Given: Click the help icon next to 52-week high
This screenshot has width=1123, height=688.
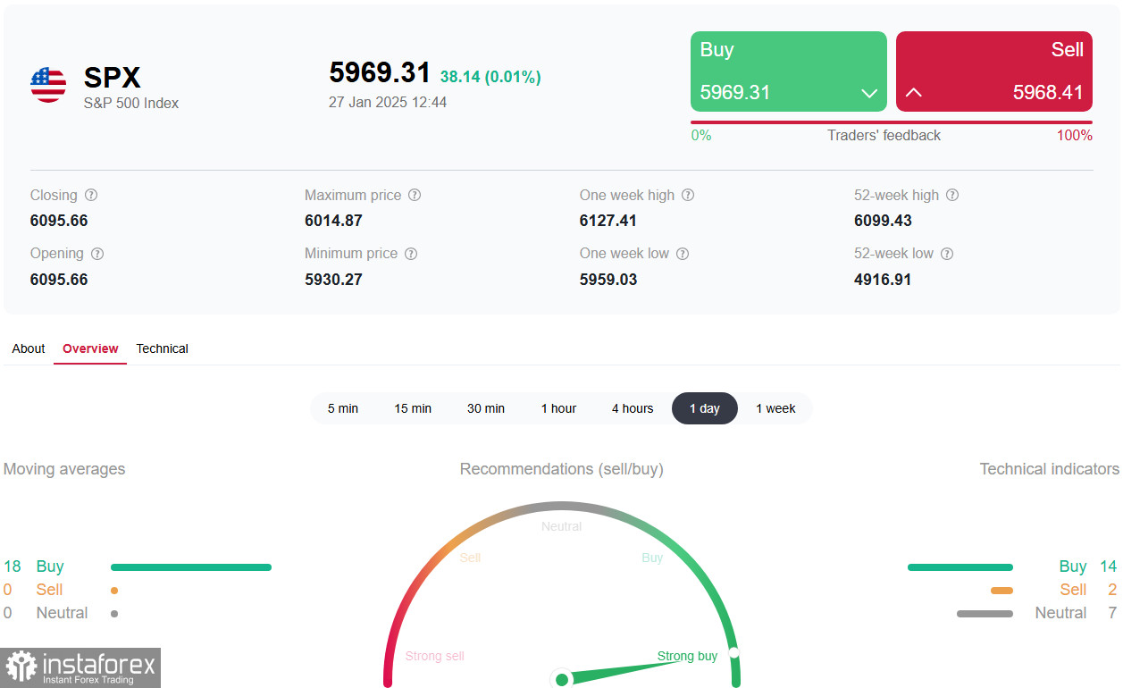Looking at the screenshot, I should (952, 195).
